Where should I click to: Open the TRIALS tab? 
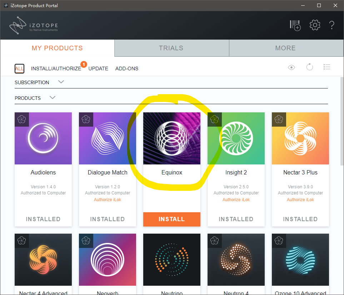[x=171, y=48]
